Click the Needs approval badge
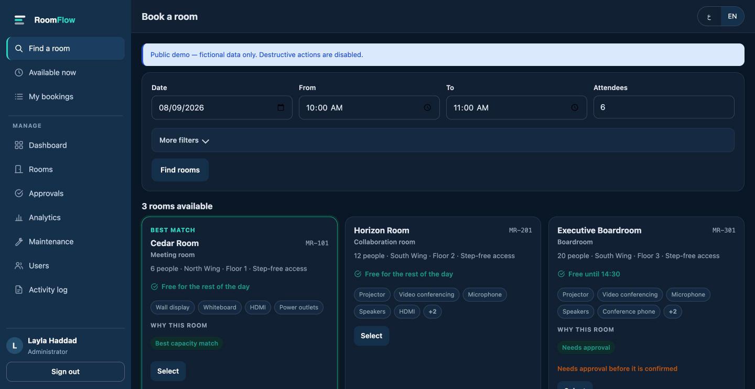Viewport: 755px width, 389px height. 586,348
